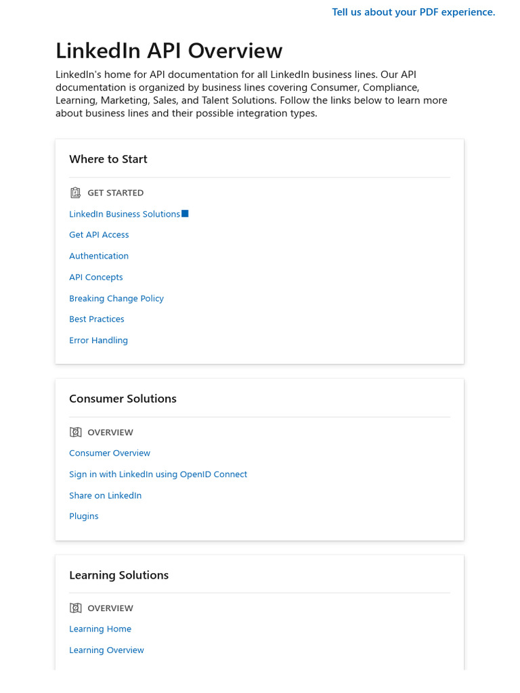This screenshot has width=520, height=693.
Task: Click the Where to Start card heading
Action: point(108,159)
